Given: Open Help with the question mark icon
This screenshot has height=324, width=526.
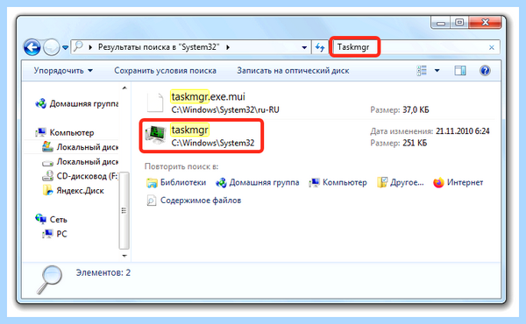Looking at the screenshot, I should point(485,70).
